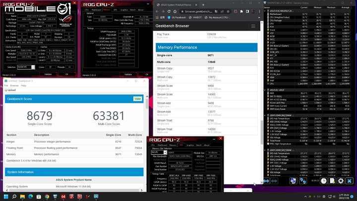This screenshot has width=357, height=201.
Task: Toggle Chrome side panel icon
Action: click(247, 11)
